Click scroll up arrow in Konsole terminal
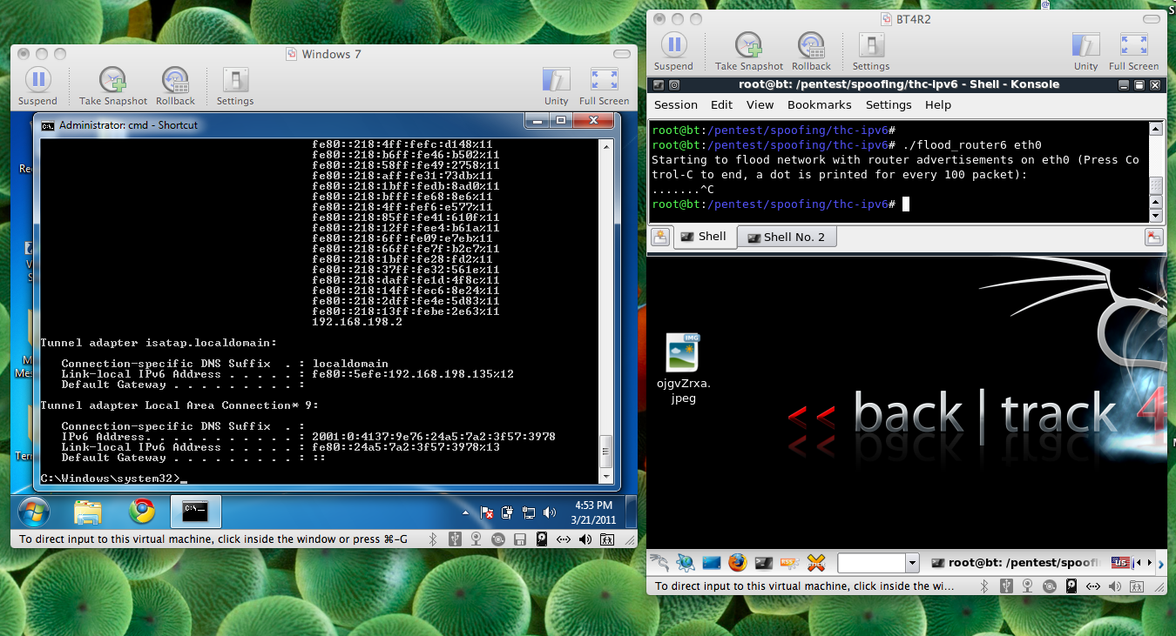 click(x=1156, y=129)
